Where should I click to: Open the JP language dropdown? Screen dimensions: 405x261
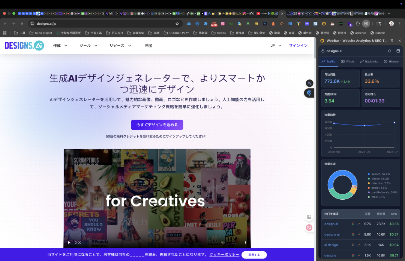(276, 46)
